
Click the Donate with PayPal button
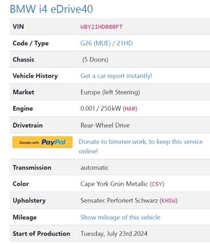(42, 142)
